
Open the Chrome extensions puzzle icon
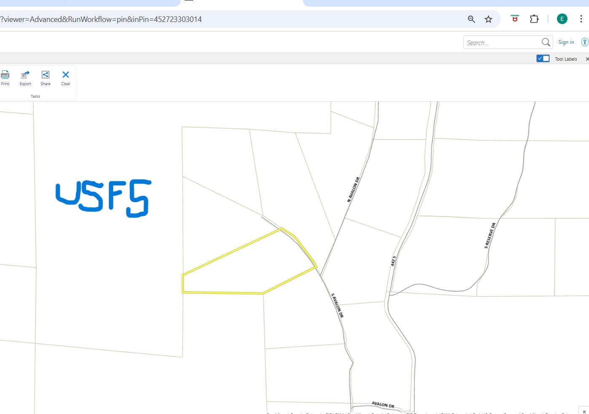(x=534, y=19)
